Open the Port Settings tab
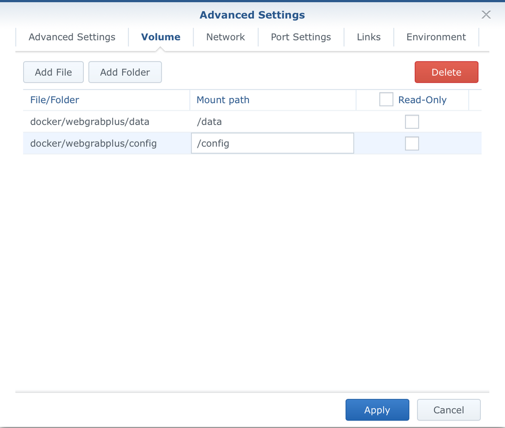 300,37
